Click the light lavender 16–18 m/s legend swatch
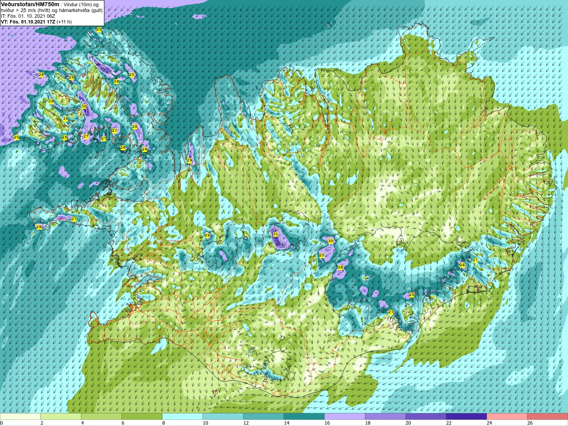This screenshot has width=568, height=426. coord(345,417)
